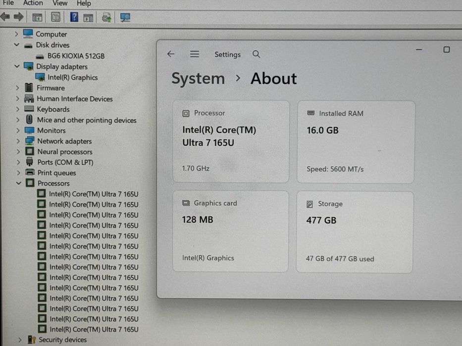Click Update driver toolbar icon
The width and height of the screenshot is (462, 346).
tap(106, 18)
